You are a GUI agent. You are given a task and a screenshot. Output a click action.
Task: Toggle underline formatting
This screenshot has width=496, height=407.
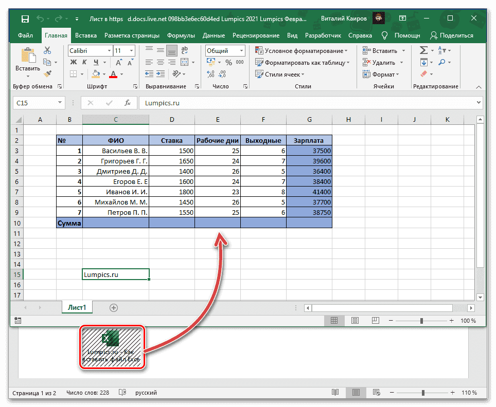95,62
